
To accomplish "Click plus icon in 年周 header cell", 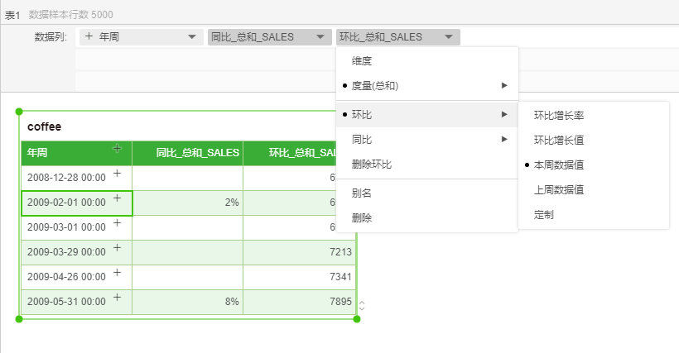I will 117,149.
